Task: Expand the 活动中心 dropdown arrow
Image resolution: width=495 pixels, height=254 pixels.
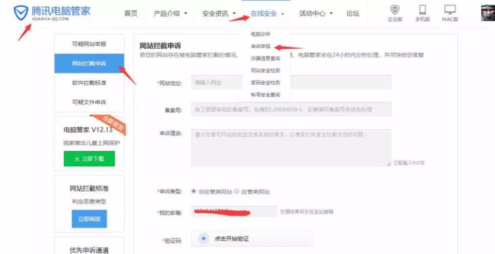Action: pyautogui.click(x=331, y=14)
